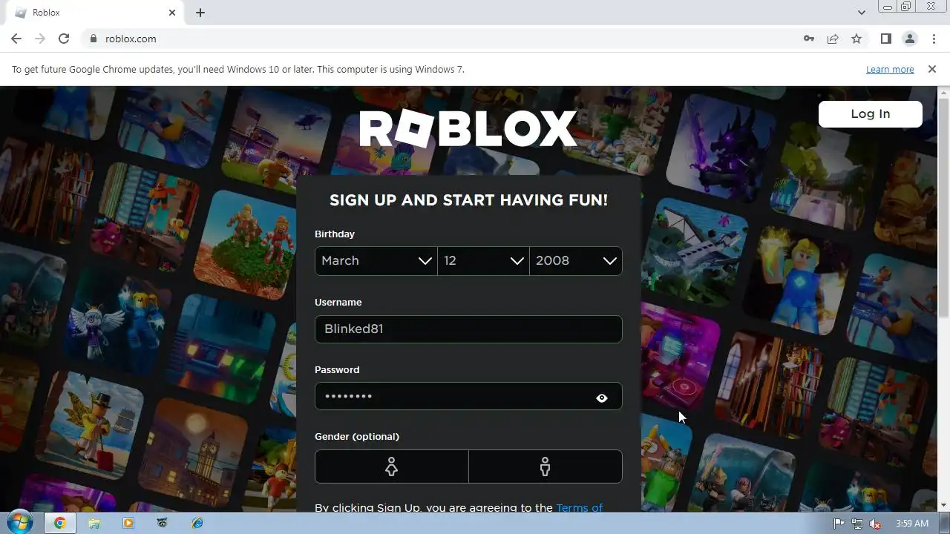The width and height of the screenshot is (950, 534).
Task: Open the Chrome profile avatar
Action: (909, 39)
